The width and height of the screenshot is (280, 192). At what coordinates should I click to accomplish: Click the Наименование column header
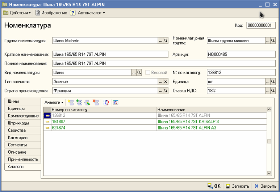pos(212,110)
